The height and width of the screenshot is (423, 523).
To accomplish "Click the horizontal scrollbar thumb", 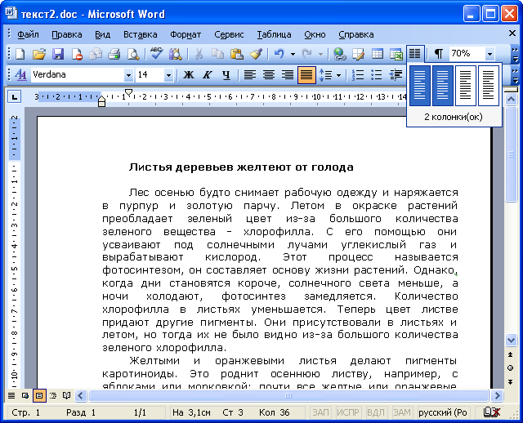I will tap(288, 396).
